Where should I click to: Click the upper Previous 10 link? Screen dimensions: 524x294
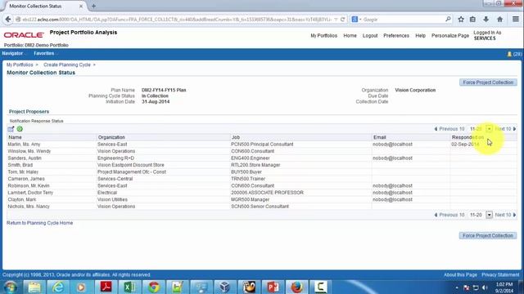click(451, 129)
